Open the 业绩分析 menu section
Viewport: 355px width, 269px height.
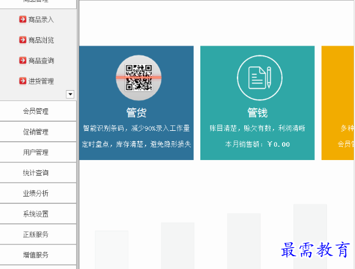tap(38, 193)
